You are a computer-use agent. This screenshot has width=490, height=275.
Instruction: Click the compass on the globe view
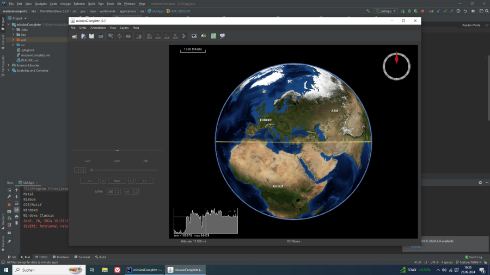pyautogui.click(x=396, y=65)
